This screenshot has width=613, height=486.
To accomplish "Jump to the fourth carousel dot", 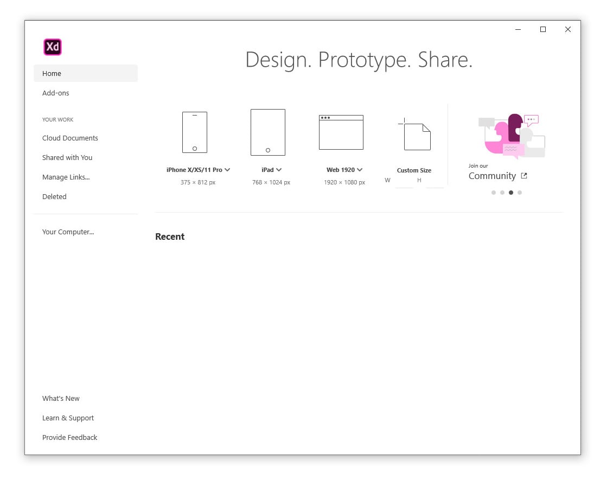I will tap(519, 193).
